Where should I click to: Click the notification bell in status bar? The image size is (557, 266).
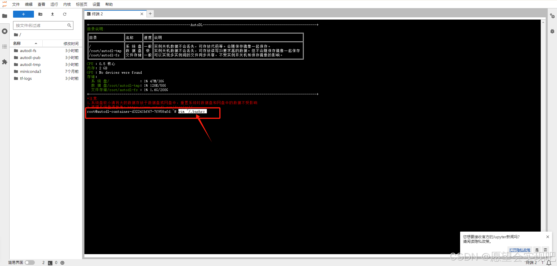coord(549,263)
